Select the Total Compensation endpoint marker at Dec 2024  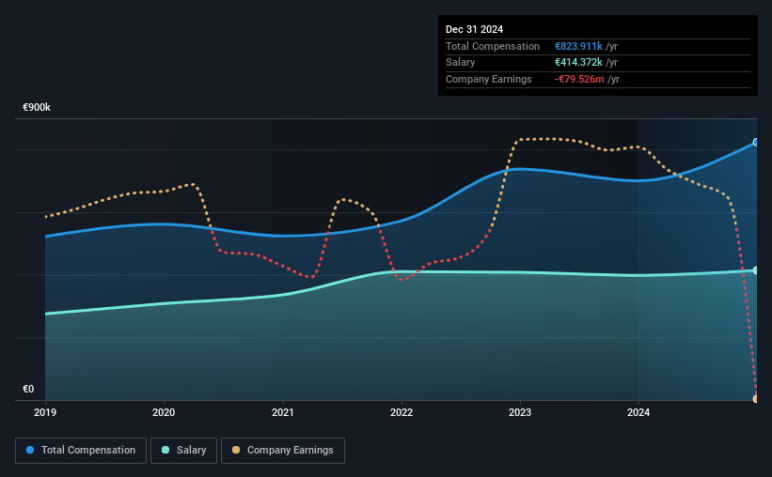(755, 142)
